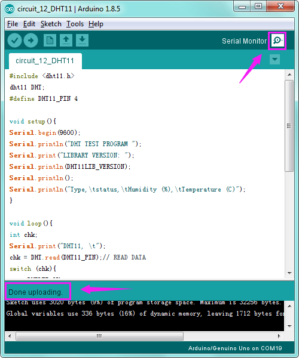Open the Sketch menu

tap(51, 24)
